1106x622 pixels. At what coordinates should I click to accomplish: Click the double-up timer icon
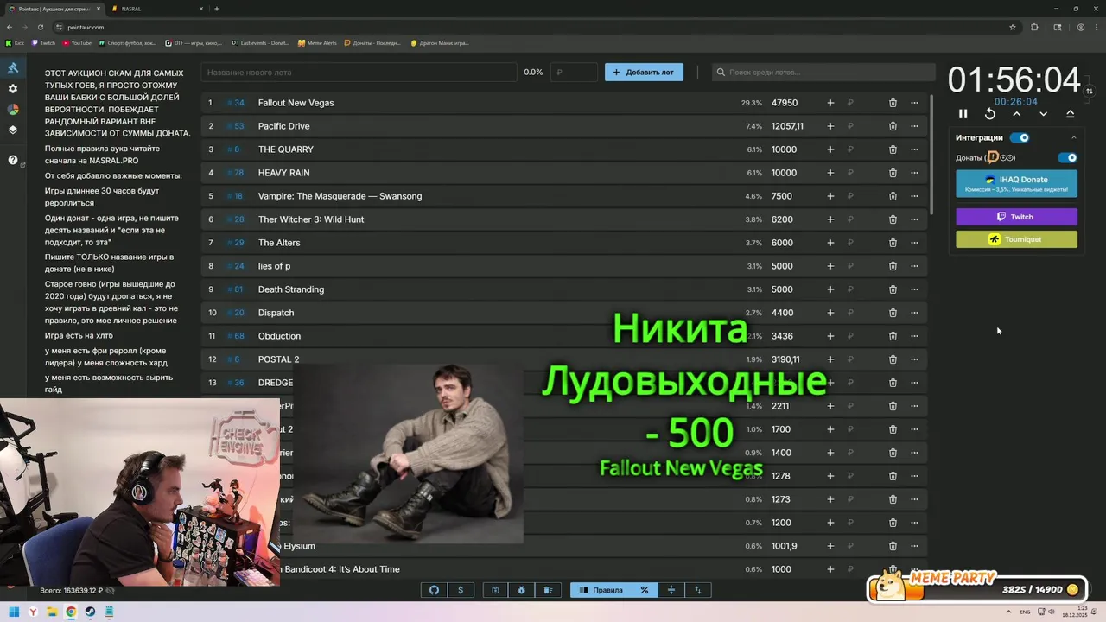pos(1070,114)
